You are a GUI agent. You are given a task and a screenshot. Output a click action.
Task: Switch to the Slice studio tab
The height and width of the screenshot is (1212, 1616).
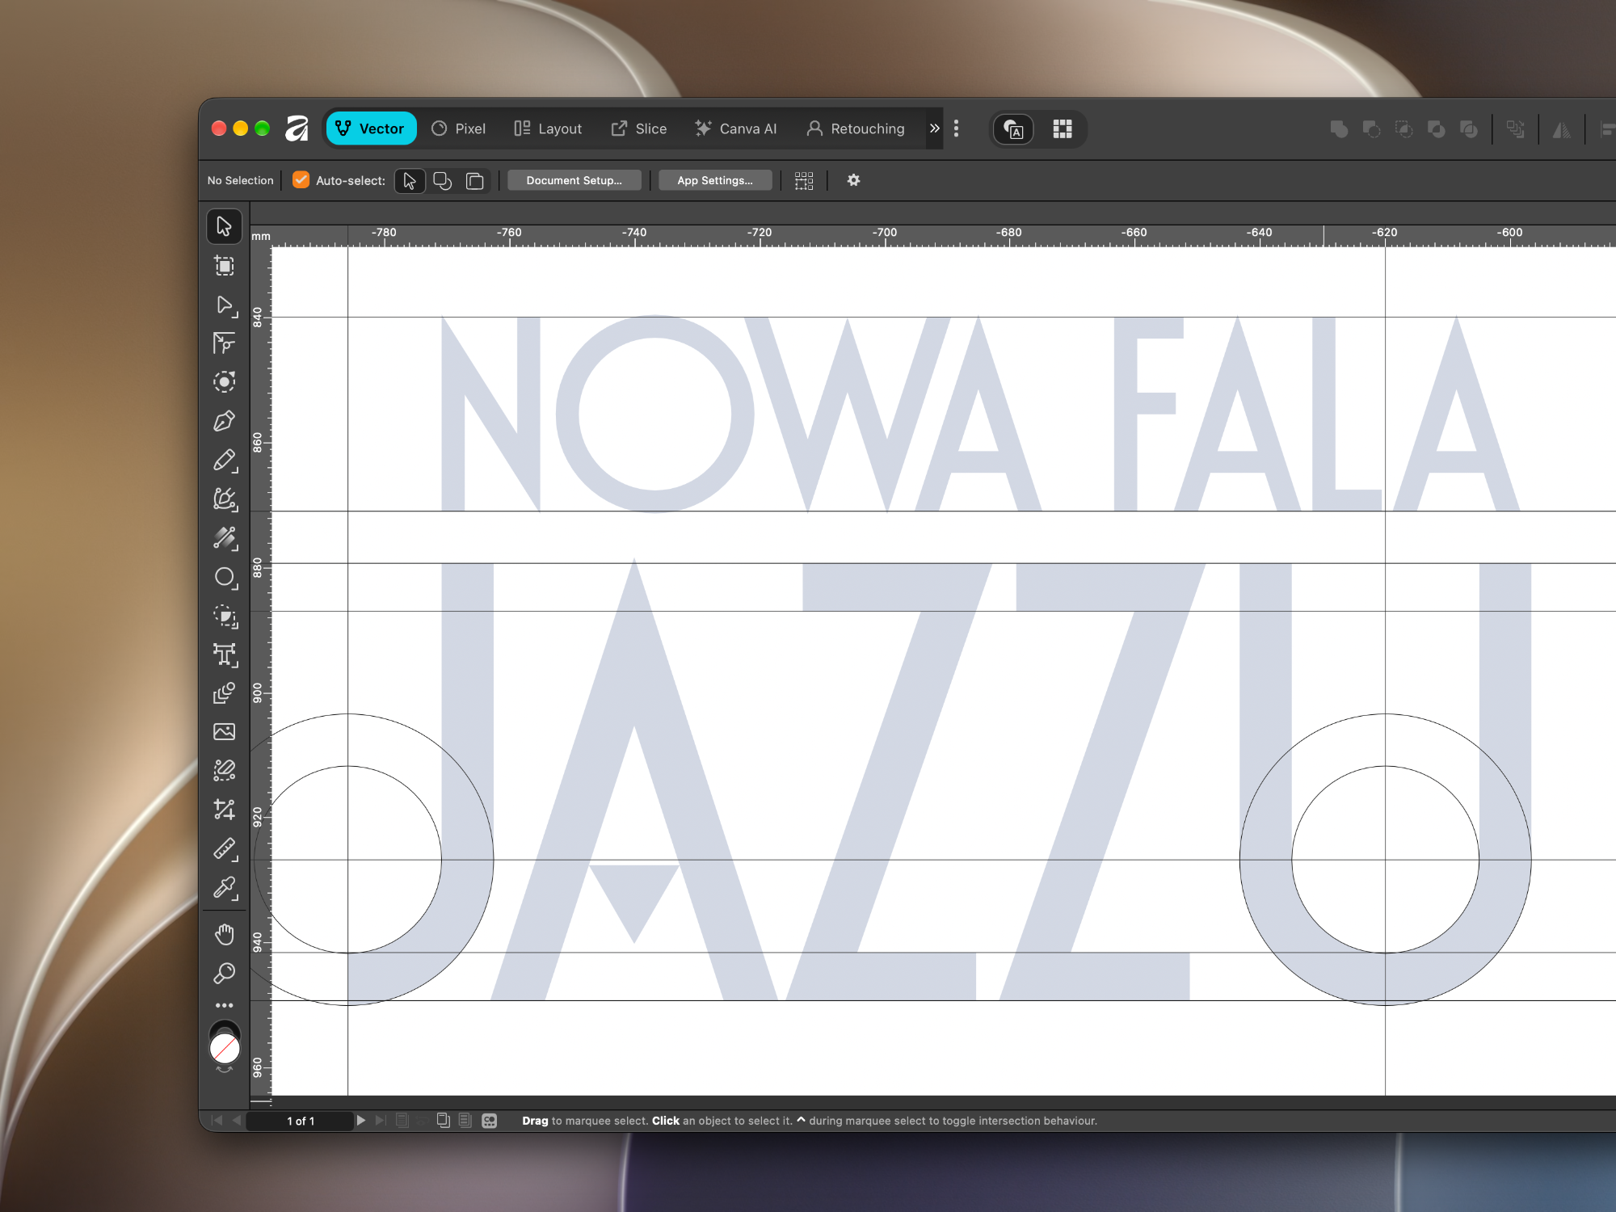click(638, 128)
